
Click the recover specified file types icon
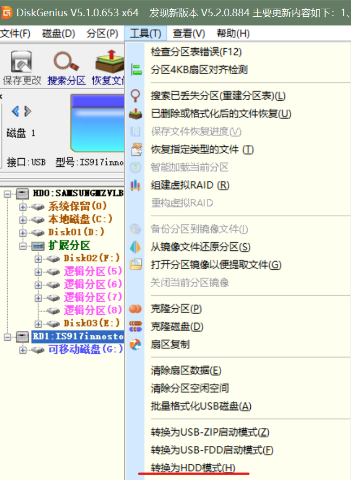[x=136, y=150]
